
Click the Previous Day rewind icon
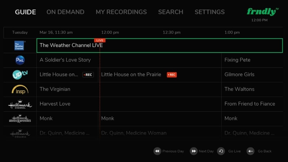(157, 151)
